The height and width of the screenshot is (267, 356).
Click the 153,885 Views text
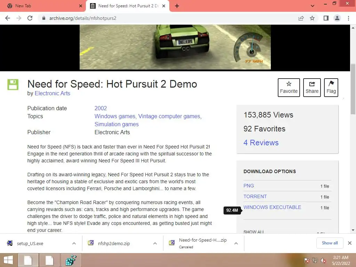click(x=268, y=115)
